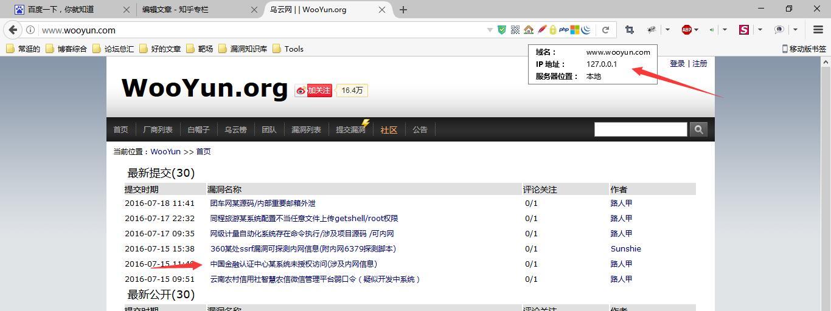Click the WooYun breadcrumb link
Screen dimensions: 831x311
(165, 151)
